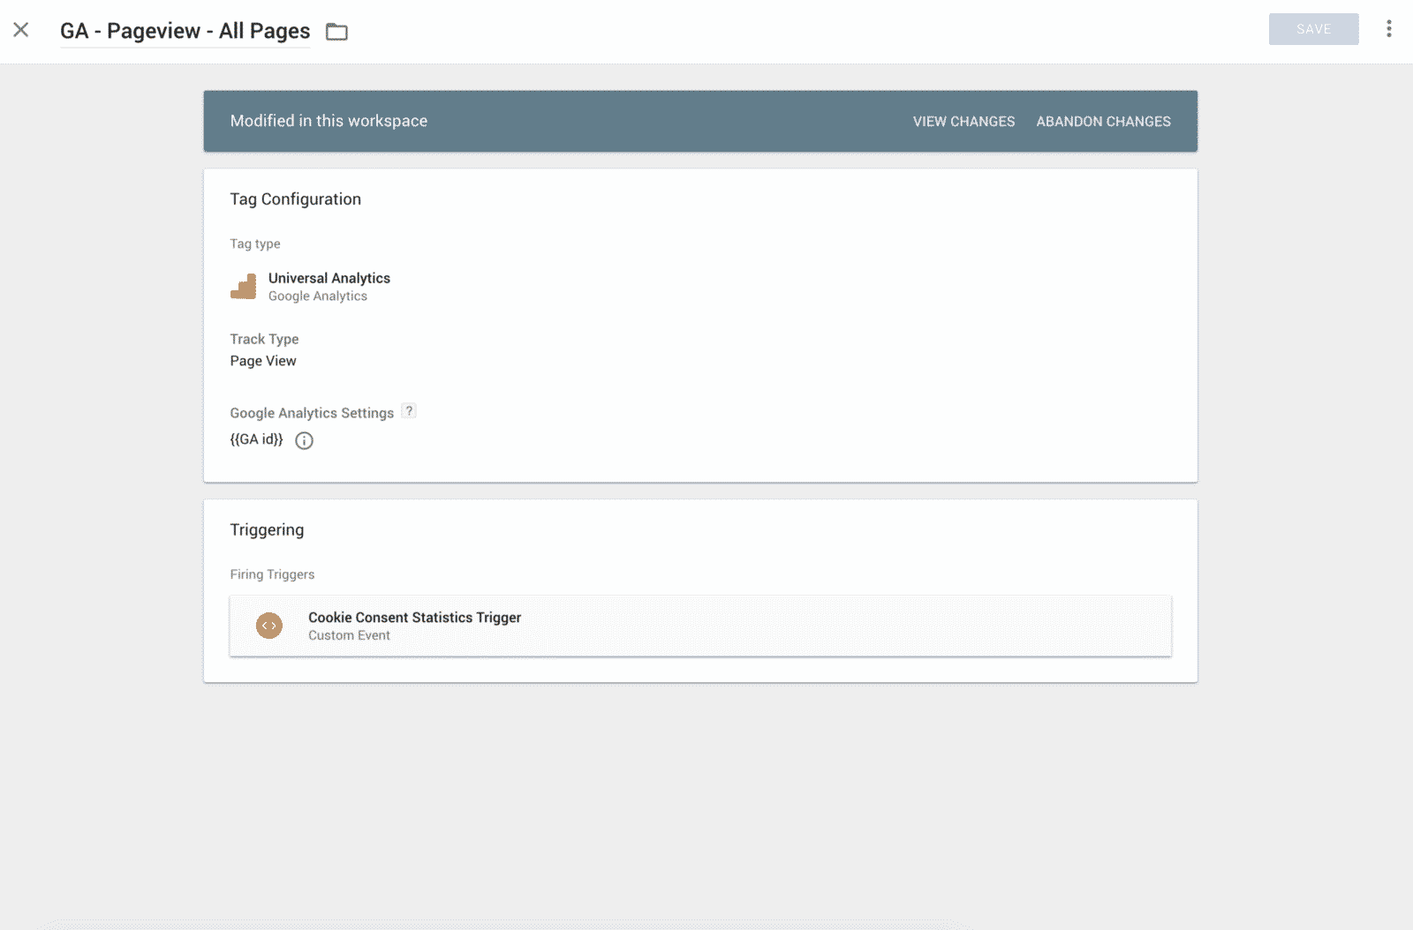Click the Tag type label

tap(255, 244)
